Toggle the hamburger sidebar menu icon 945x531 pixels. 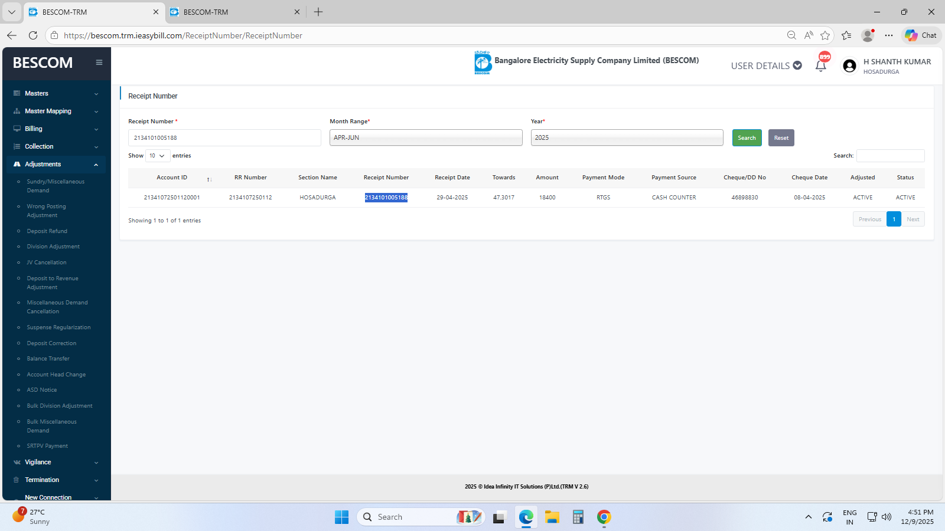click(99, 63)
